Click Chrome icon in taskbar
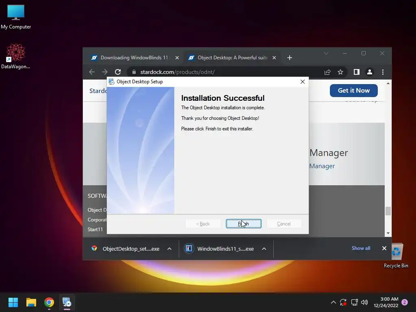The height and width of the screenshot is (312, 416). coord(49,302)
